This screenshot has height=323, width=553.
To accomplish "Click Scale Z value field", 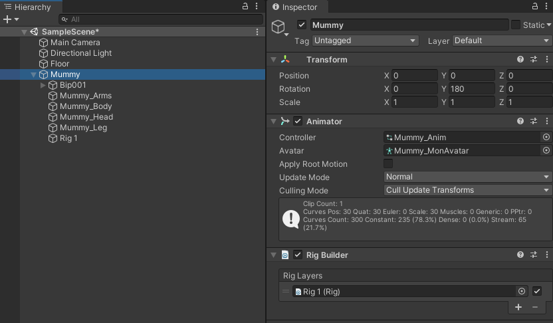I will pyautogui.click(x=529, y=102).
